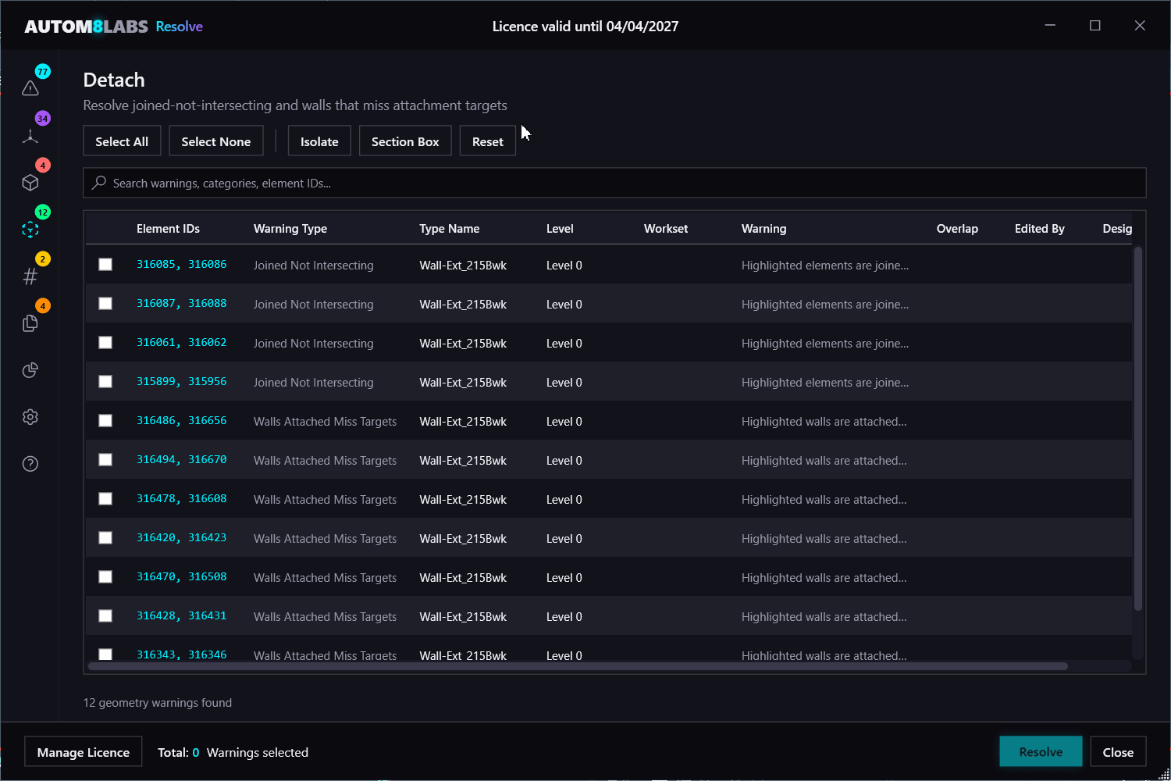View the pie chart statistics panel
Image resolution: width=1171 pixels, height=781 pixels.
[x=30, y=369]
